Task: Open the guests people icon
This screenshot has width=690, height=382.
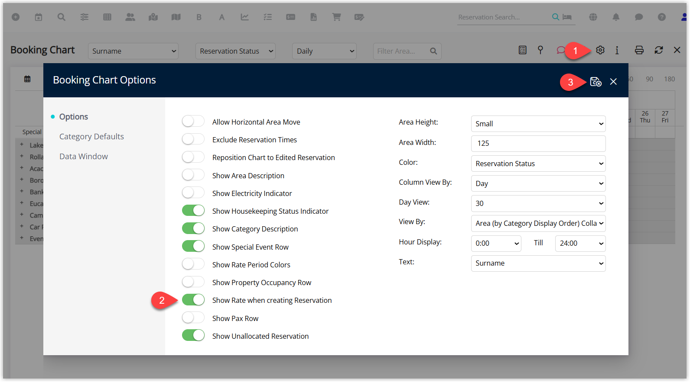Action: click(130, 17)
